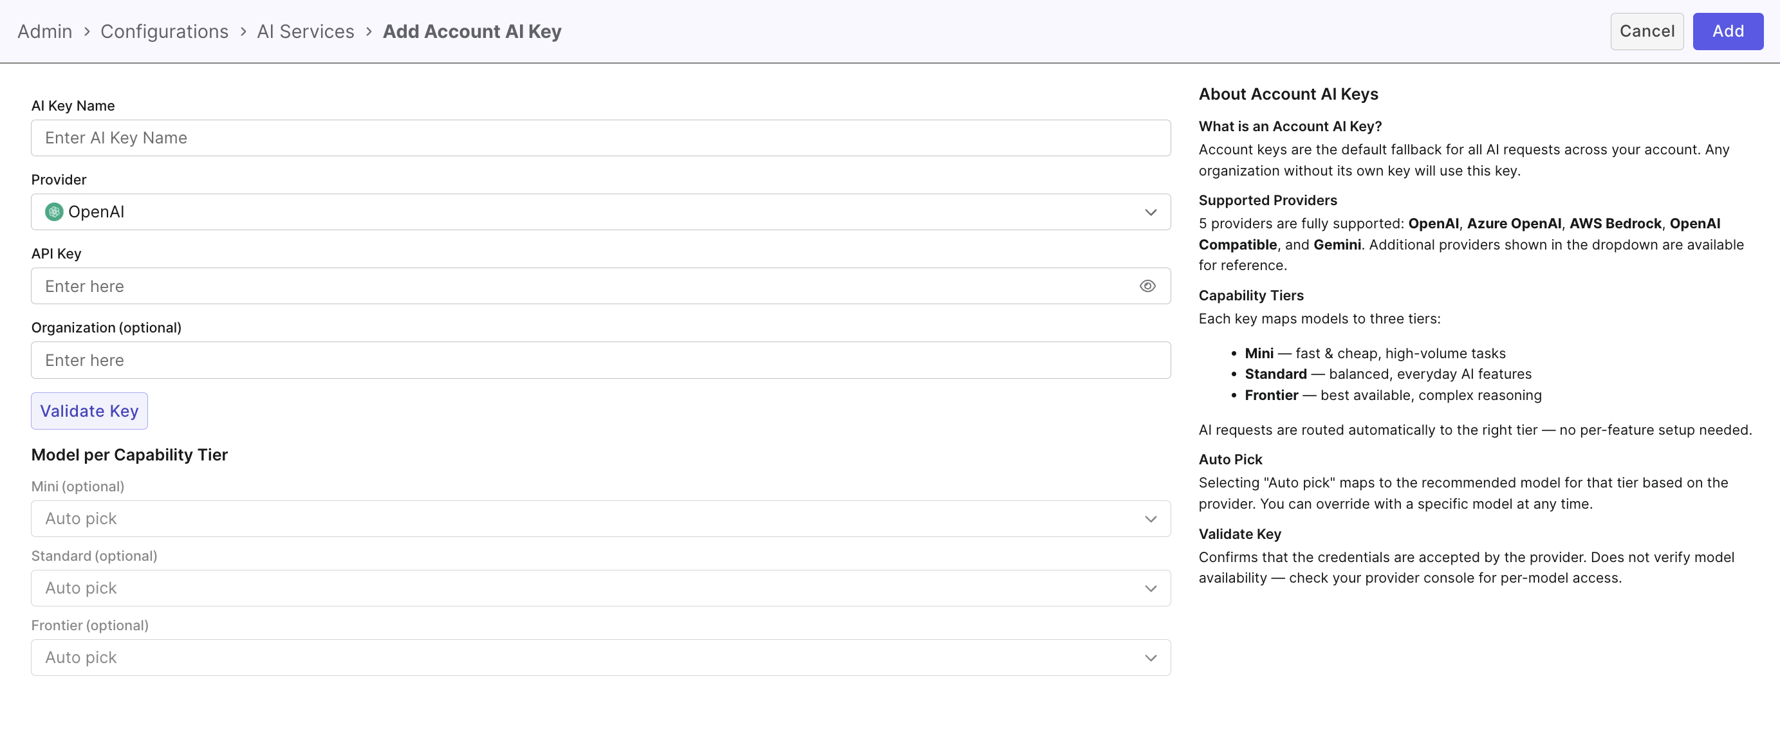Click the Model per Capability Tier heading
The image size is (1780, 737).
point(129,455)
